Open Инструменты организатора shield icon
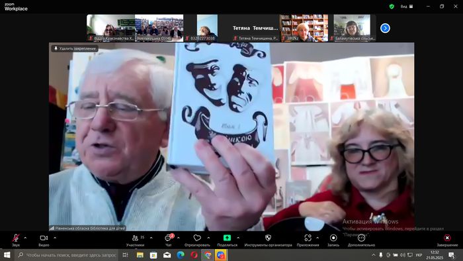The image size is (463, 261). 268,240
